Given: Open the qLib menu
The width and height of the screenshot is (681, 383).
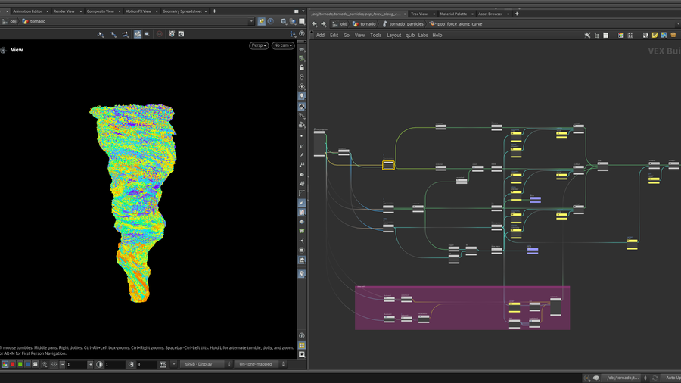Looking at the screenshot, I should coord(409,35).
